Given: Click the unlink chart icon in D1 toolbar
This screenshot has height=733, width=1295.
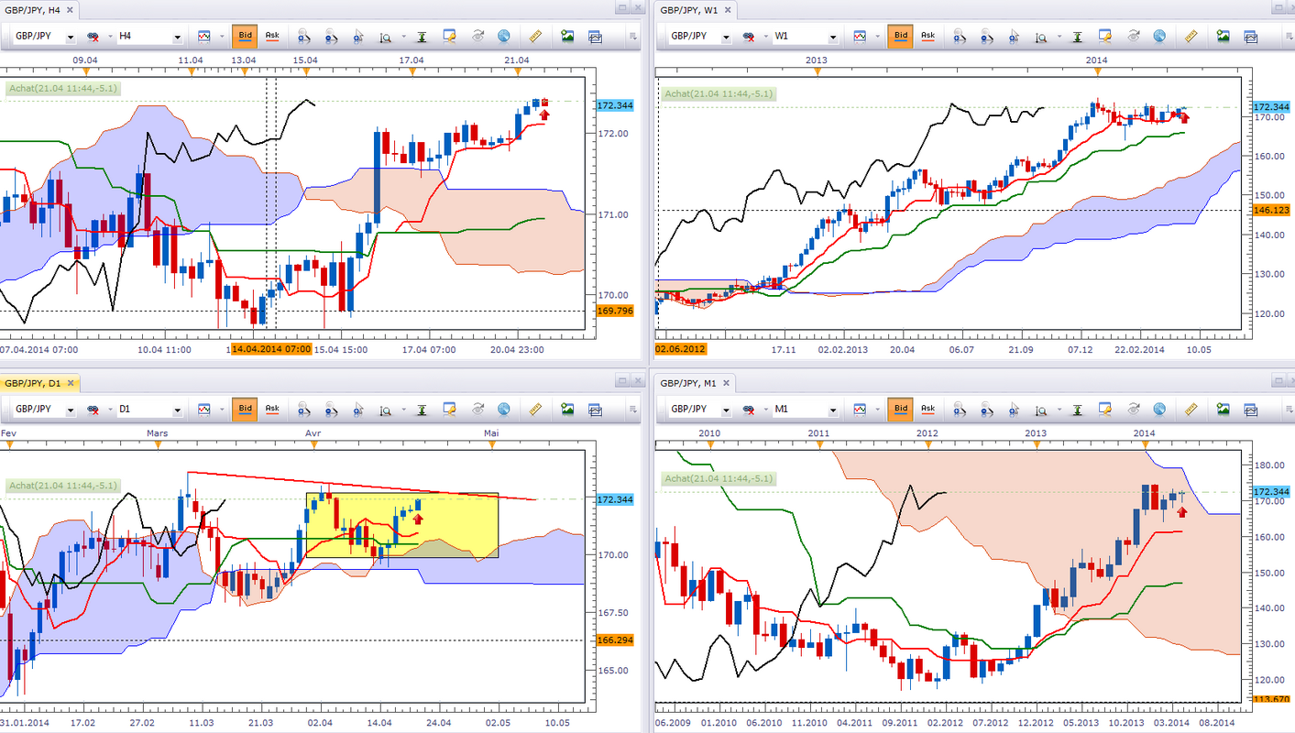Looking at the screenshot, I should coord(93,410).
